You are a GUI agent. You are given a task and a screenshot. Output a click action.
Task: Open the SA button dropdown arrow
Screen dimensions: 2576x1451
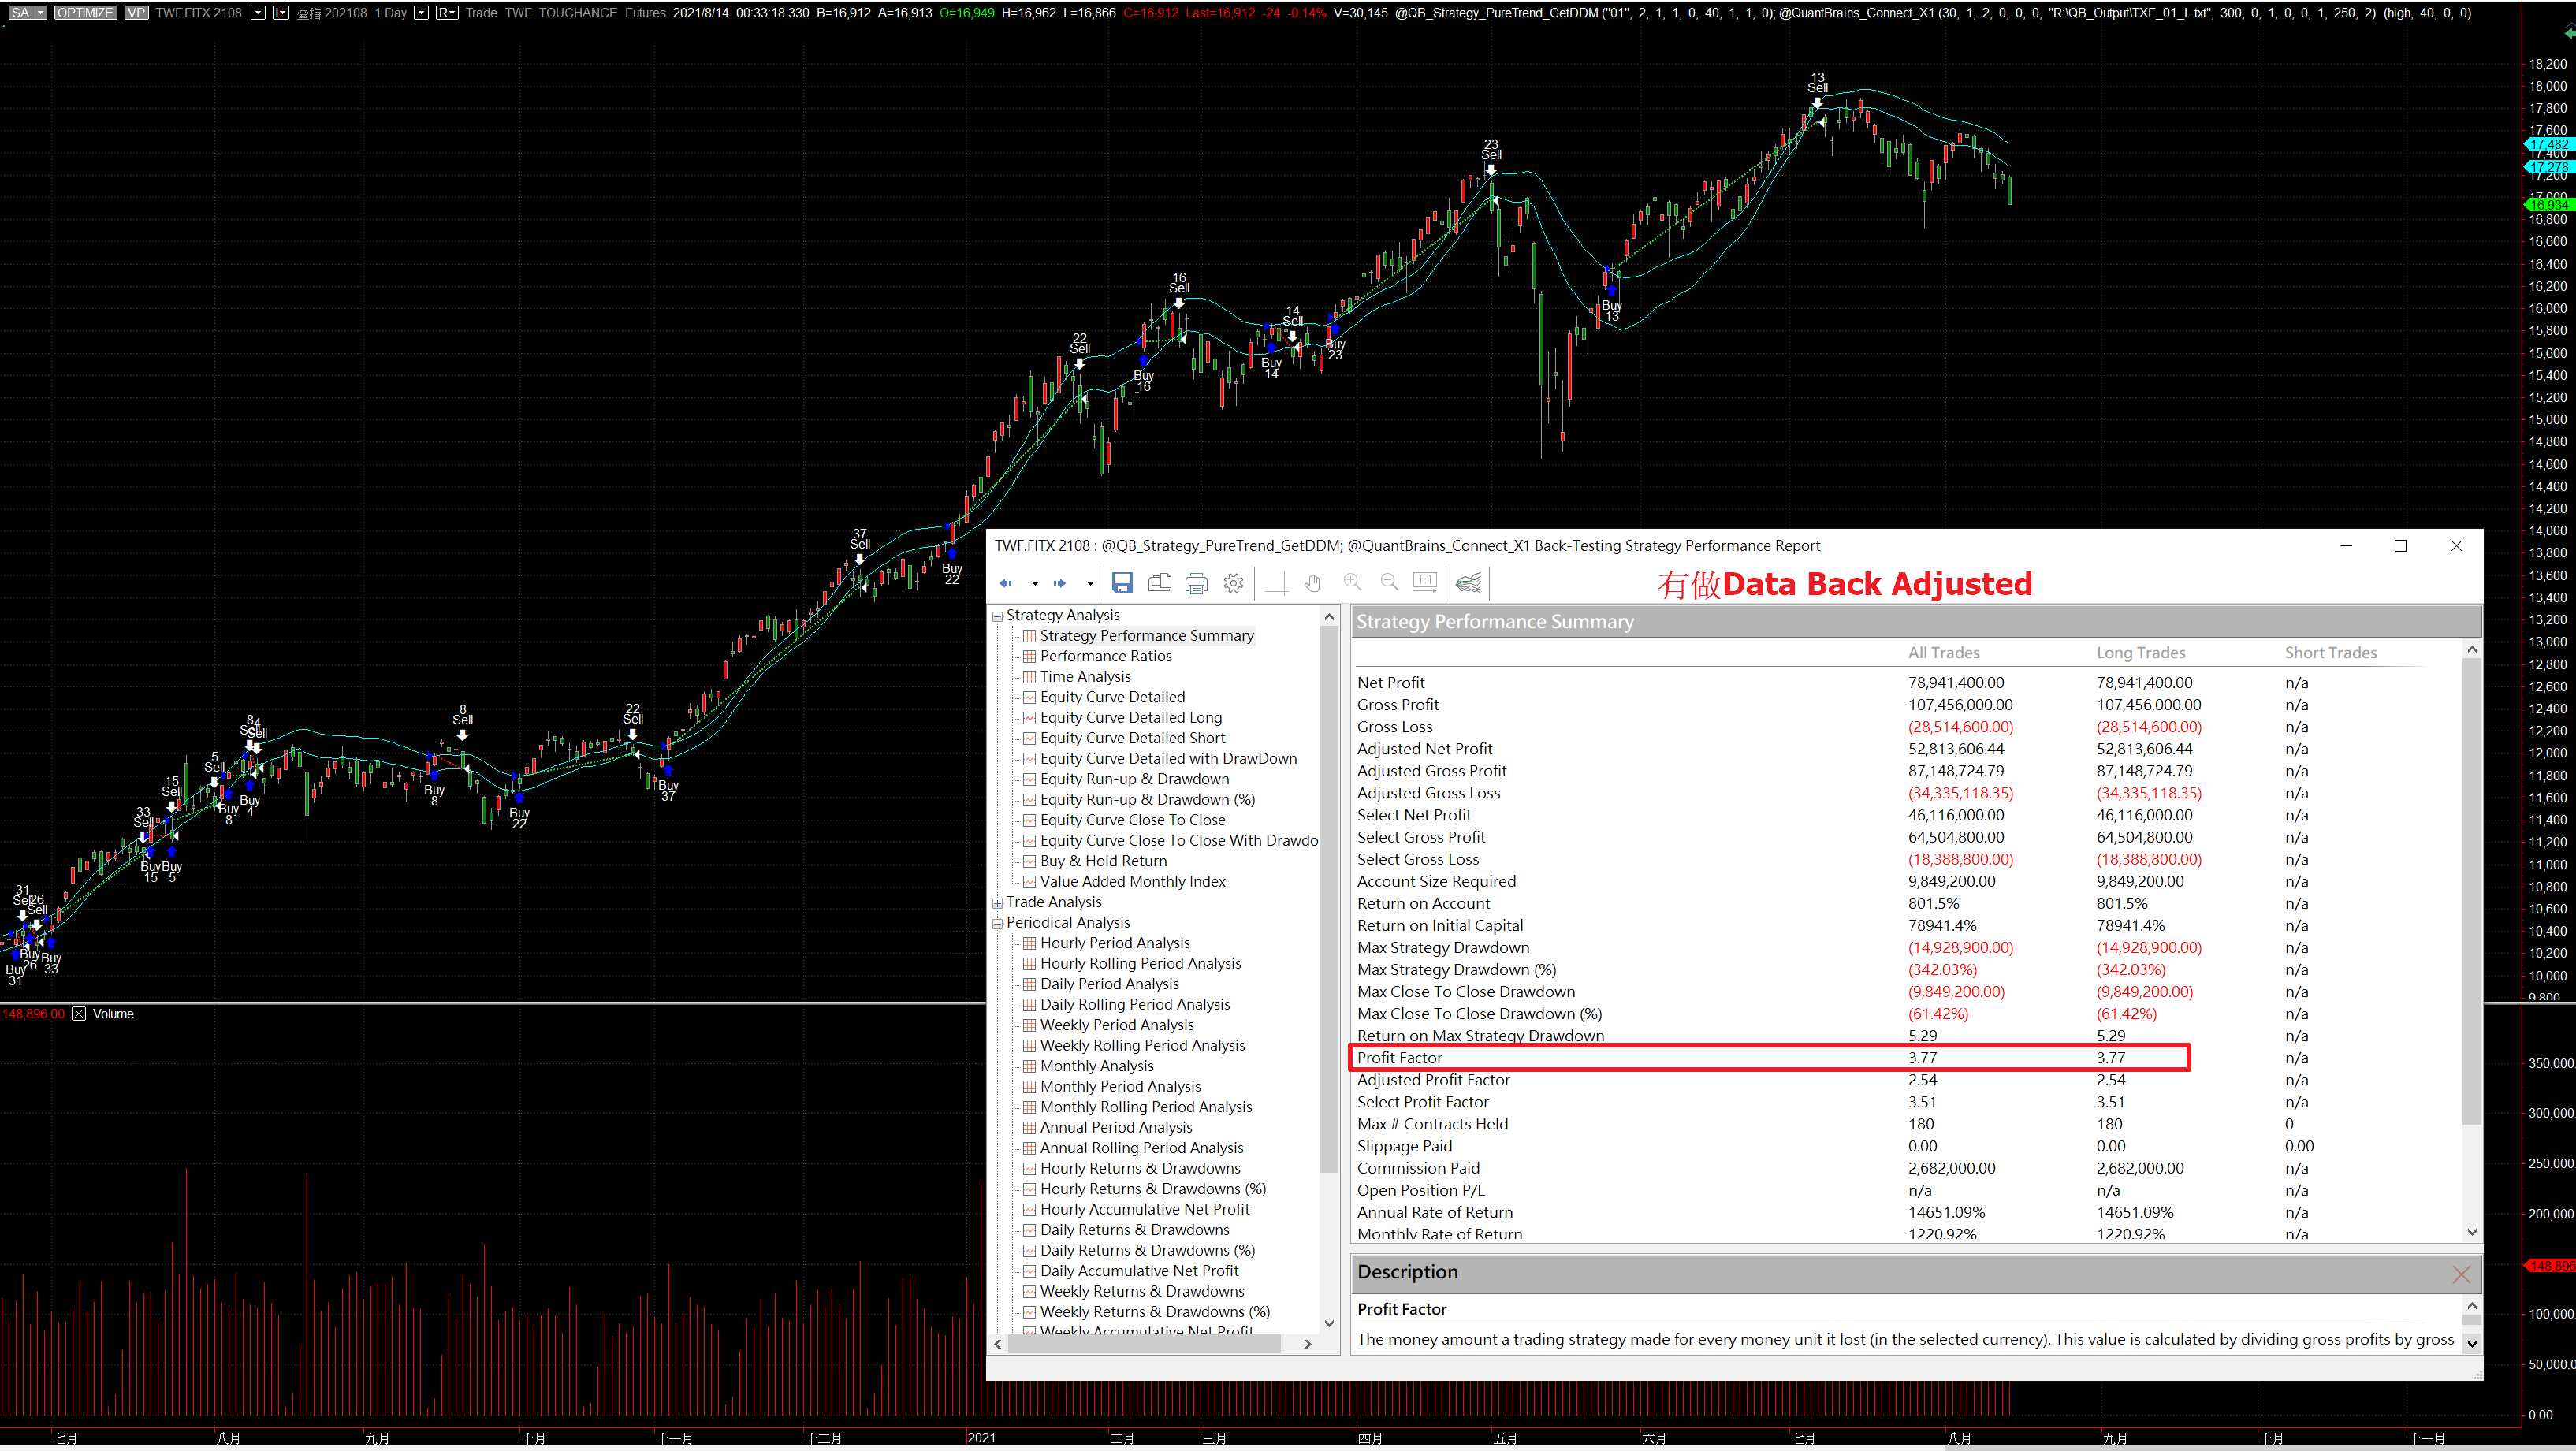point(41,13)
